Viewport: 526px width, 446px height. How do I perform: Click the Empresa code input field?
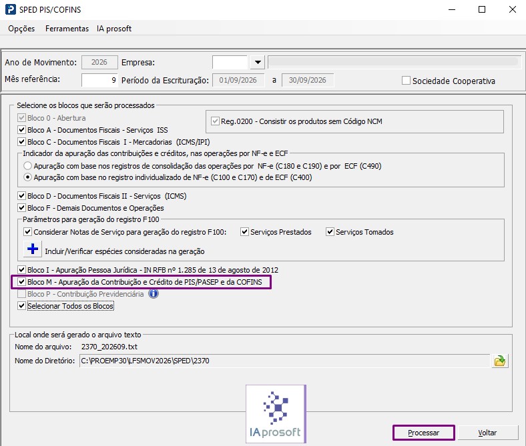click(230, 62)
